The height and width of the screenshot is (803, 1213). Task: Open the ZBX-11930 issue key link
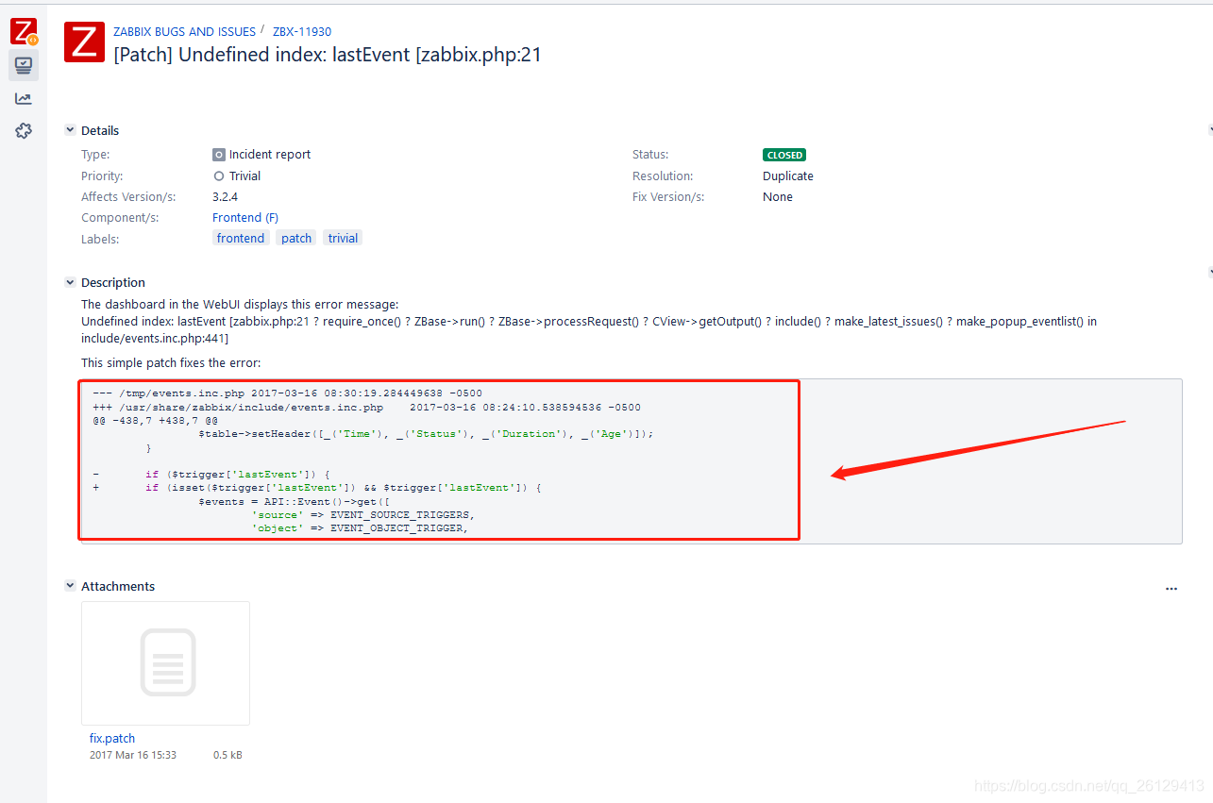point(302,32)
